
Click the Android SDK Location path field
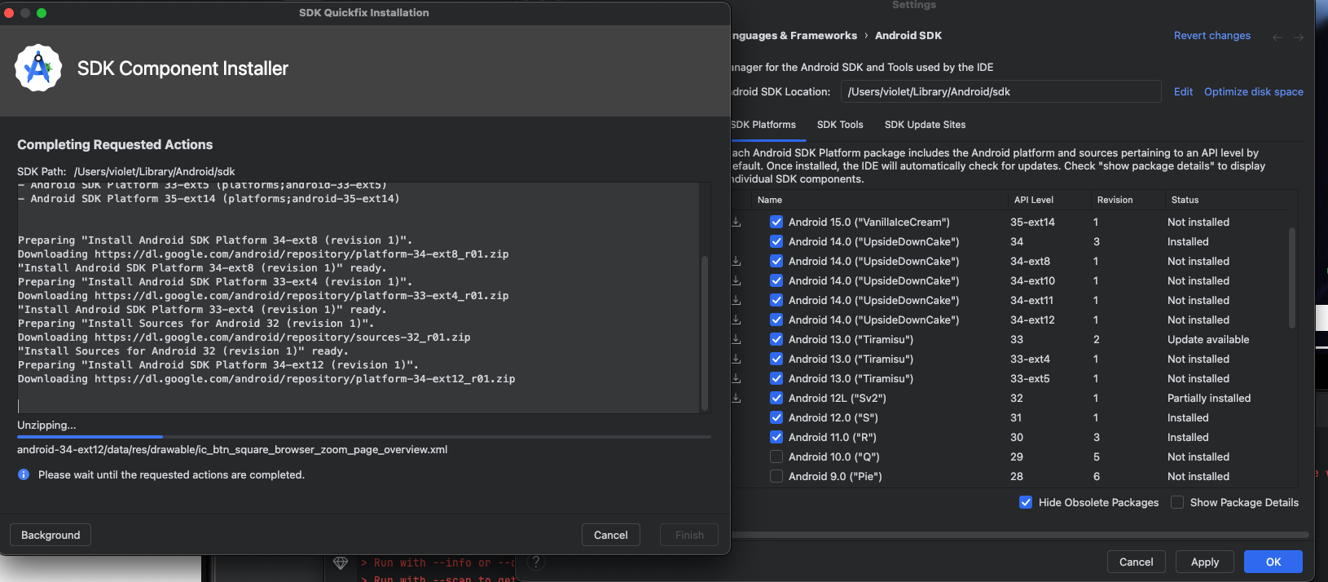(1001, 91)
